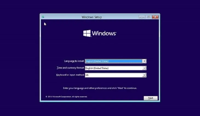Click the "Language to install:" label
Viewport: 200px width, 116px height.
pyautogui.click(x=74, y=61)
